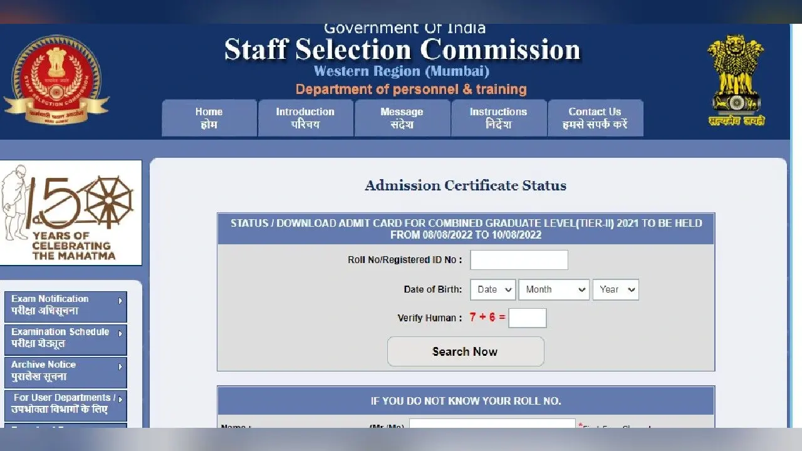Screen dimensions: 802x451
Task: Click the 'Verify Human :' label
Action: [430, 318]
